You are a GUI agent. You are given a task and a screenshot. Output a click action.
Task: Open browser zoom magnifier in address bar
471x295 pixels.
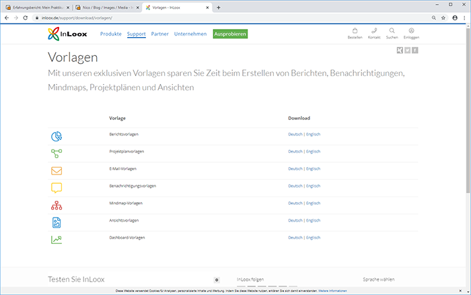[x=434, y=18]
